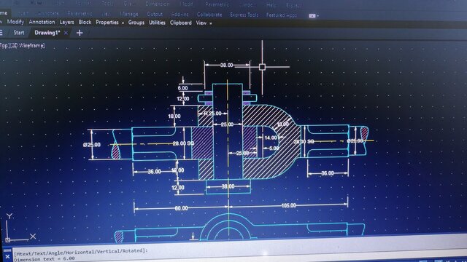Open the Utilities ribbon panel
Viewport: 467px width, 262px height.
point(157,23)
